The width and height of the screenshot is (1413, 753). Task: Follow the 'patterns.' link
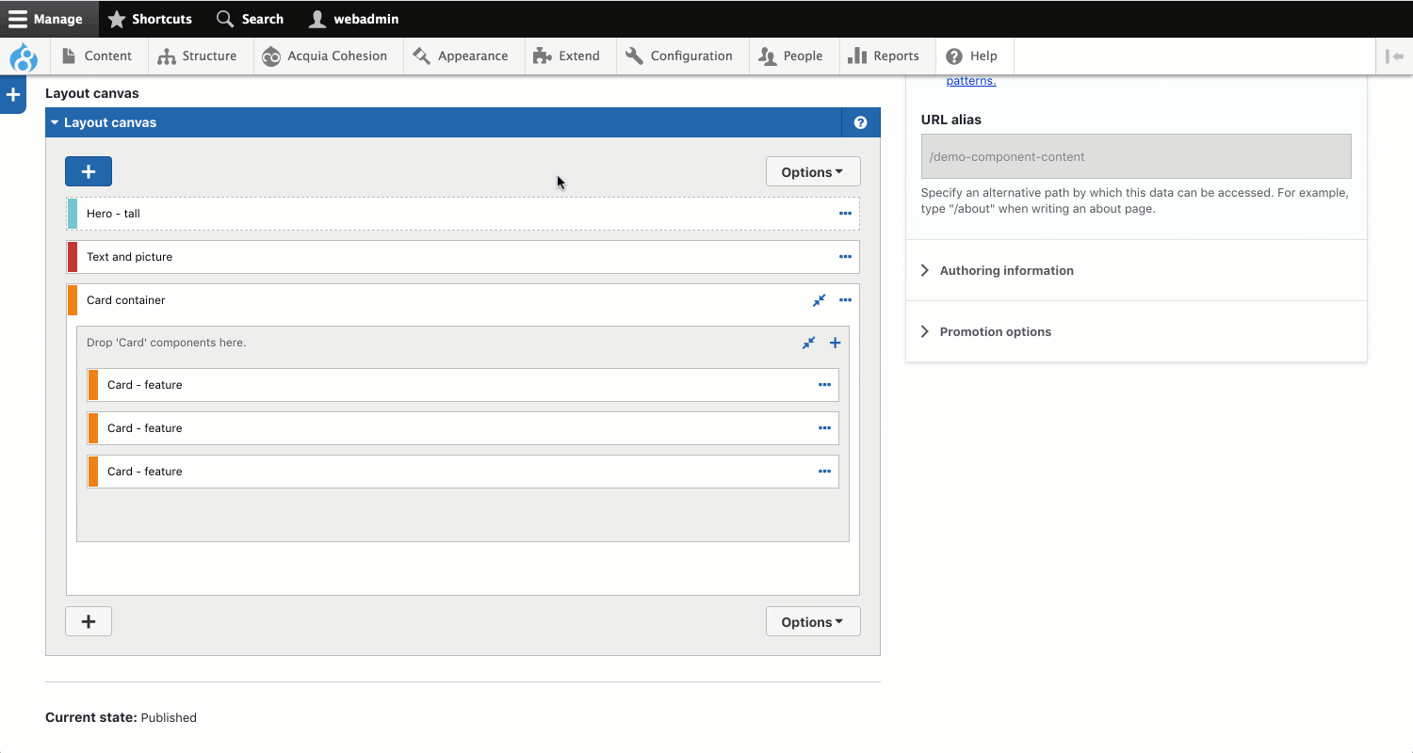point(970,81)
